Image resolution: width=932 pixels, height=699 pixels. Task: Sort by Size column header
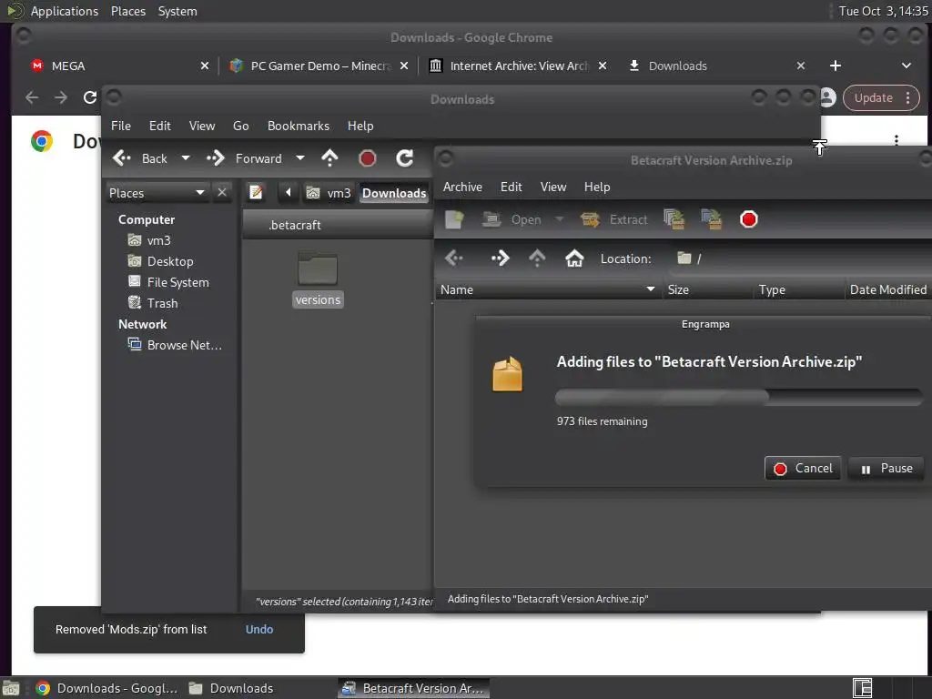(x=707, y=289)
